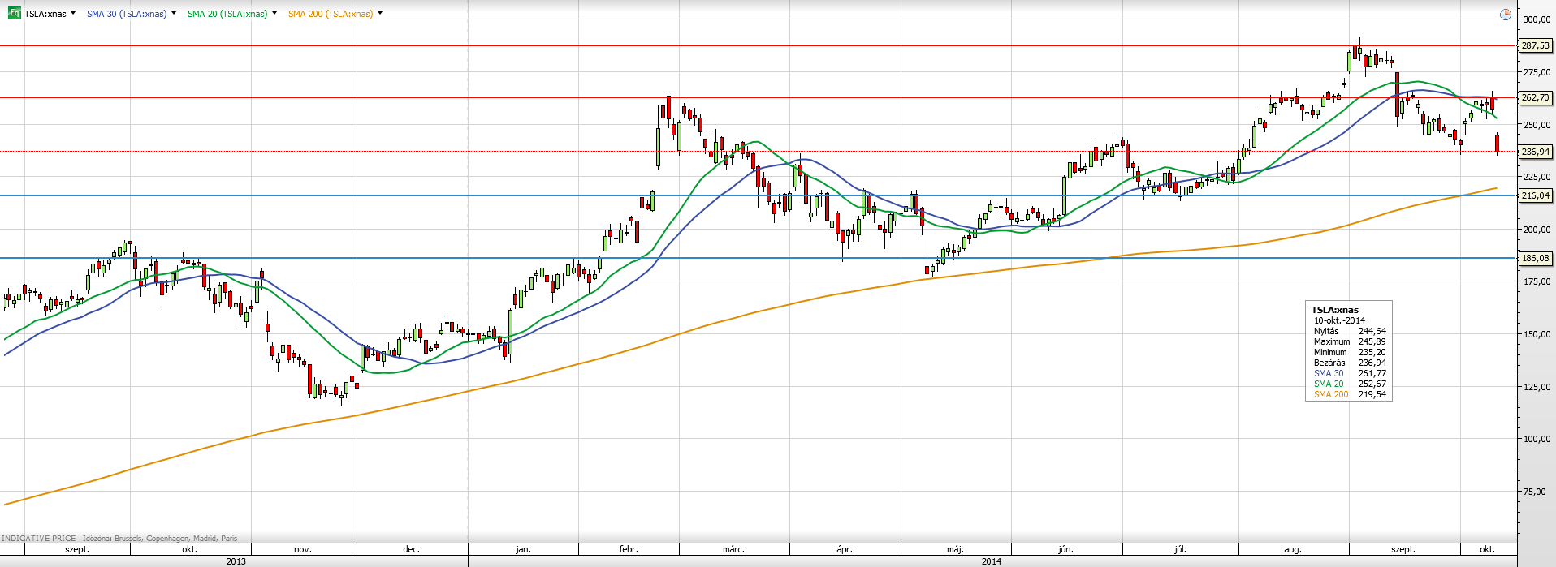Click the SMA 30 261,77 tooltip row
Screen dimensions: 1556x567
tap(1350, 373)
